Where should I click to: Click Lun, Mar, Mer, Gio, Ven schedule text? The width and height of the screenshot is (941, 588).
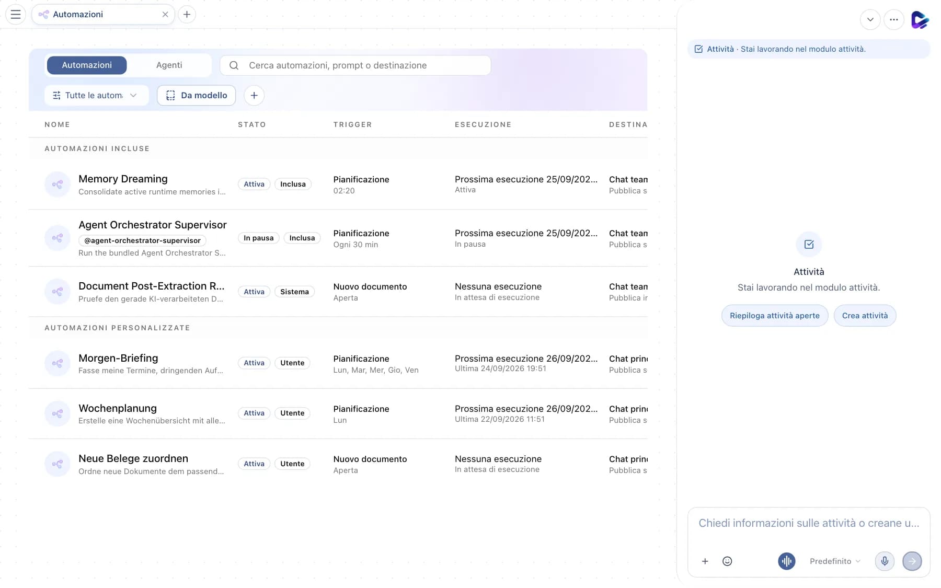click(x=376, y=370)
